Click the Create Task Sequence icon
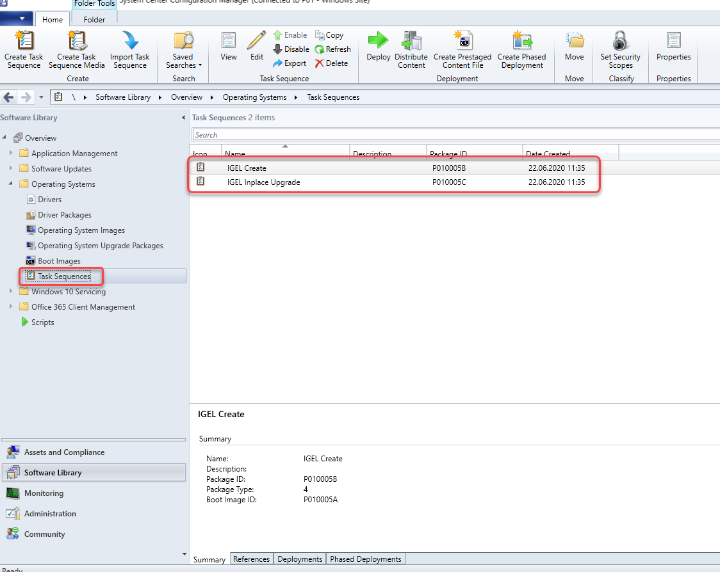720x572 pixels. pos(24,42)
